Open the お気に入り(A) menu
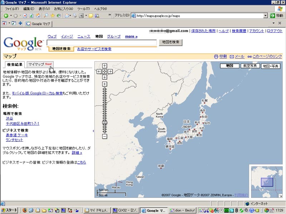This screenshot has height=214, width=286. click(x=63, y=9)
